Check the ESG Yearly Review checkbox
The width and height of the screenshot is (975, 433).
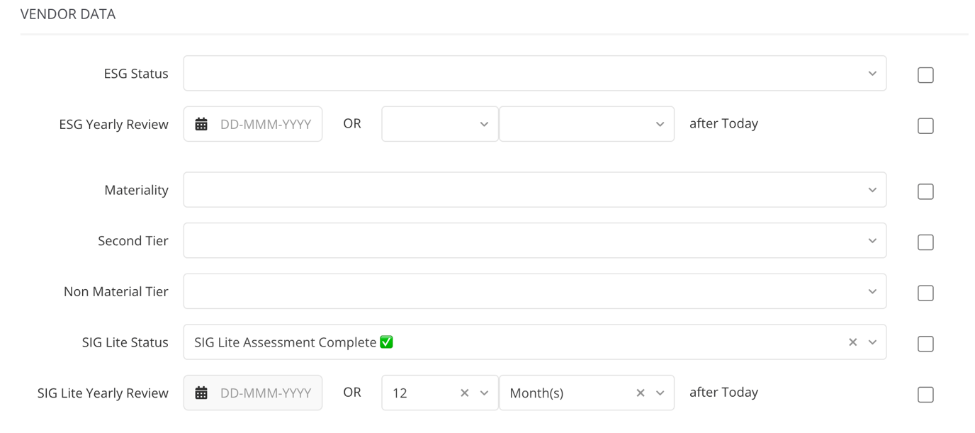pyautogui.click(x=925, y=125)
